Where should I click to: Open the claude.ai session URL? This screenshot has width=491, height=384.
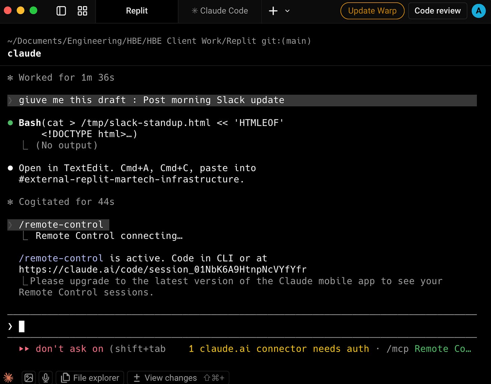[163, 269]
